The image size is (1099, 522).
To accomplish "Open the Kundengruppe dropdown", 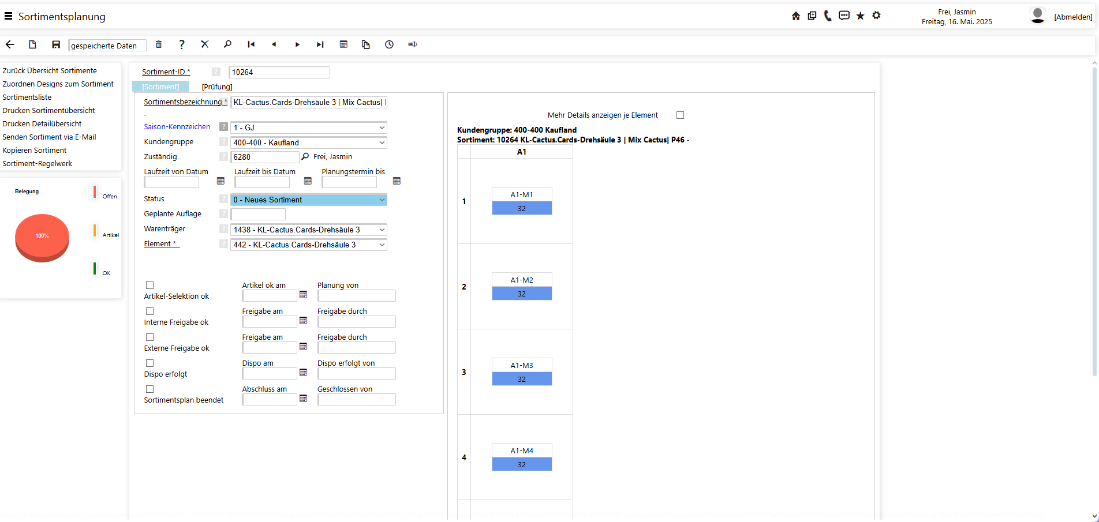I will point(309,142).
